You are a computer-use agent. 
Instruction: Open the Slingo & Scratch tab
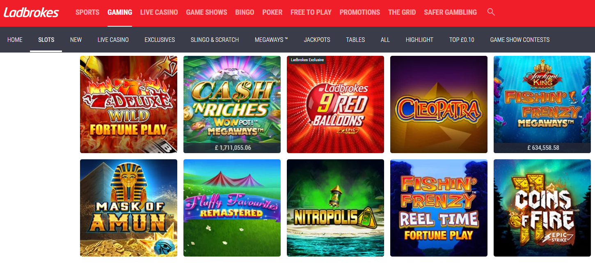pos(215,40)
